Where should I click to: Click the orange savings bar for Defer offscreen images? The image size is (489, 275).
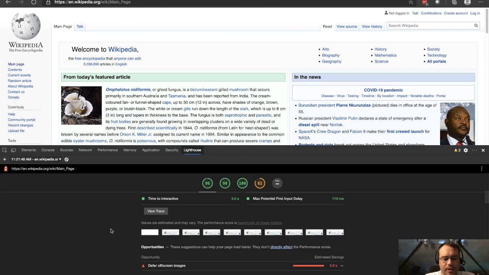[x=308, y=265]
